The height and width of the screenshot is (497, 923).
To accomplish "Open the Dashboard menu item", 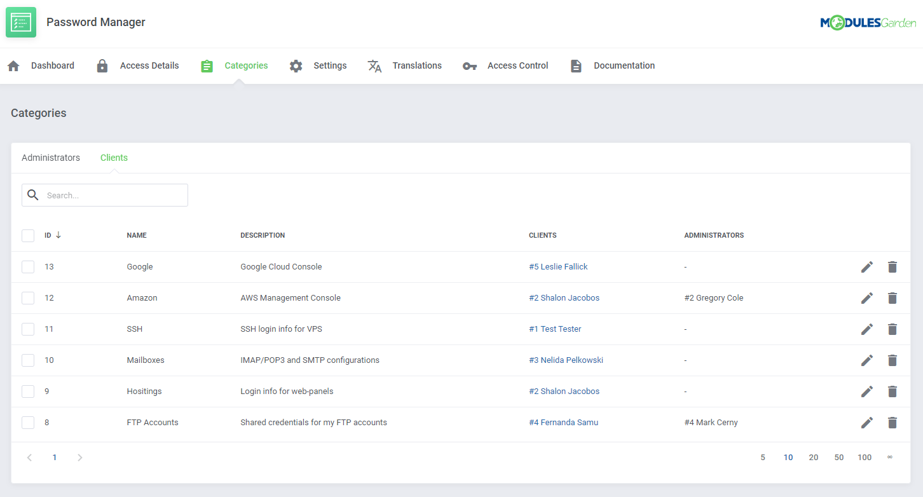I will point(53,65).
